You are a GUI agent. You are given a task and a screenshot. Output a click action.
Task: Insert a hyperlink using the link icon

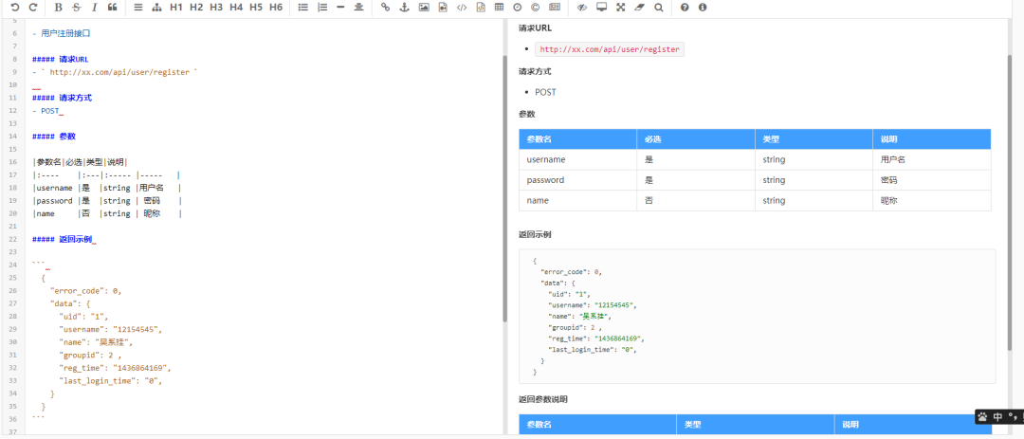[x=385, y=8]
